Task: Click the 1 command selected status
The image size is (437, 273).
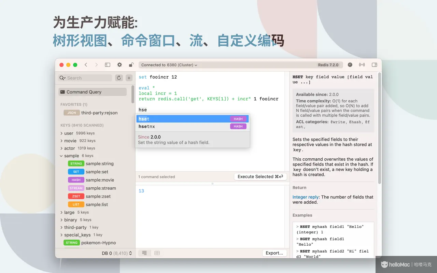Action: coord(156,177)
